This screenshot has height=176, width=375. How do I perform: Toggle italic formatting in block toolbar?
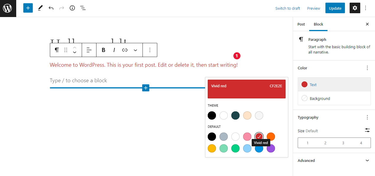point(114,50)
